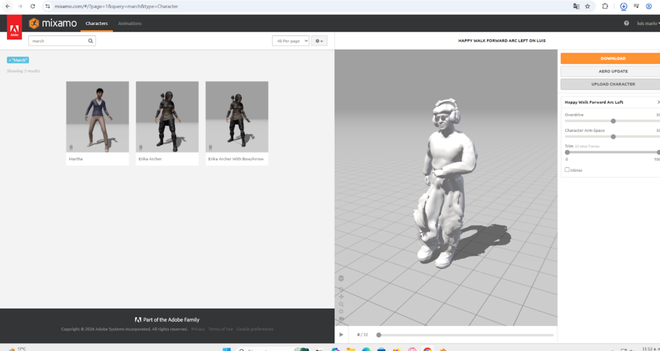
Task: Go back in the browser
Action: (x=8, y=6)
